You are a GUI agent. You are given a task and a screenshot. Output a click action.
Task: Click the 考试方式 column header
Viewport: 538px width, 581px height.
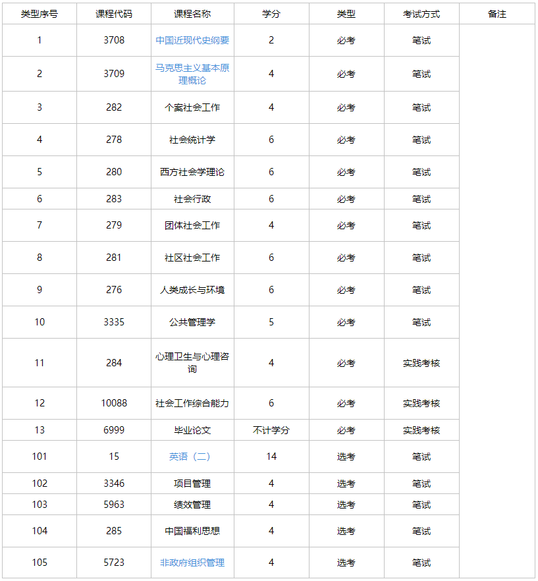421,14
